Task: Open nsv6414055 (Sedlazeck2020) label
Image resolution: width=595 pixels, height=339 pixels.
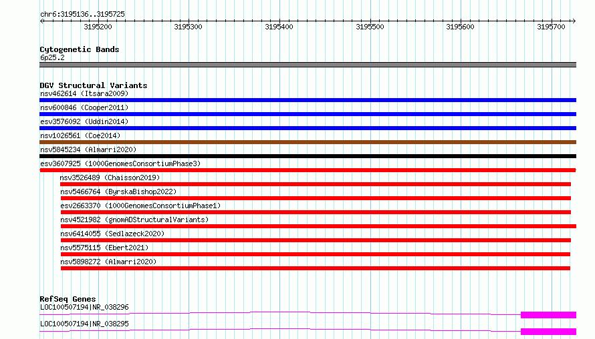Action: point(112,234)
